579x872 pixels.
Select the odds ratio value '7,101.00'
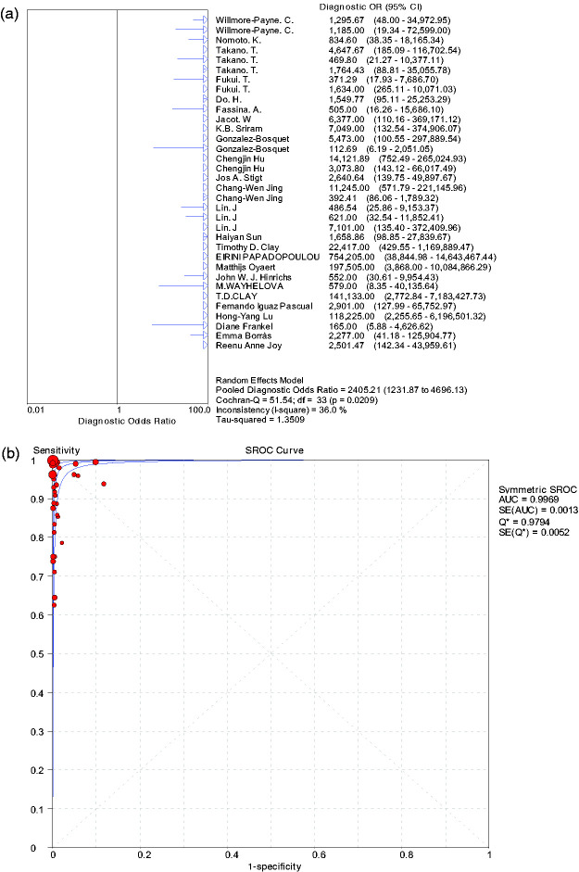point(346,228)
